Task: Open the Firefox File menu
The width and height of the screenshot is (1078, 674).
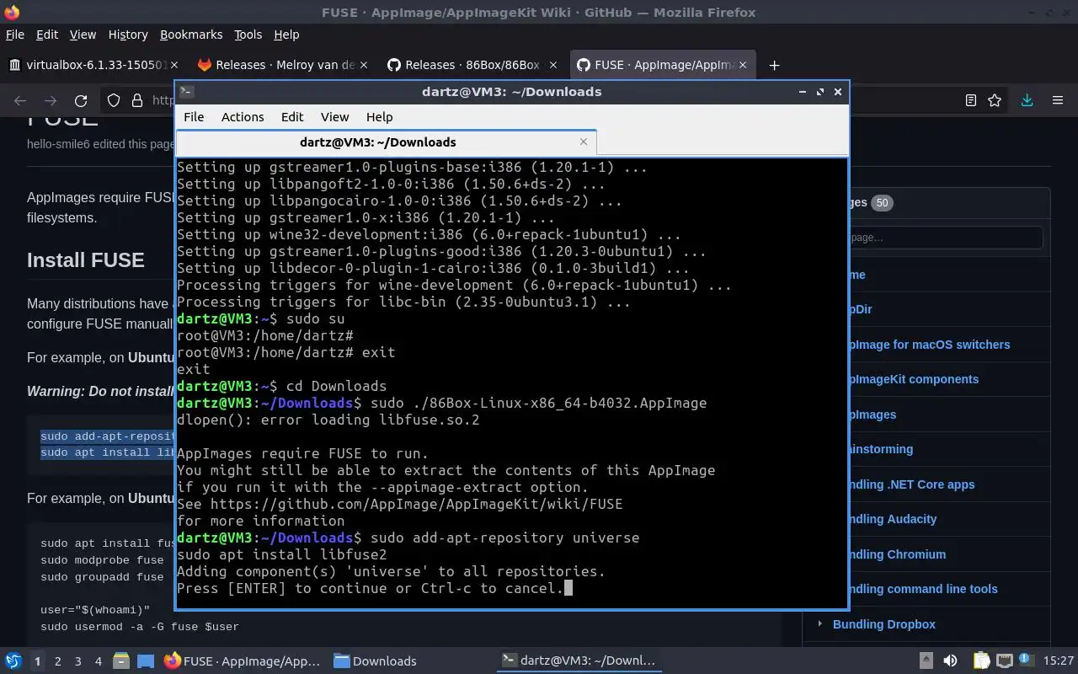Action: [x=14, y=35]
